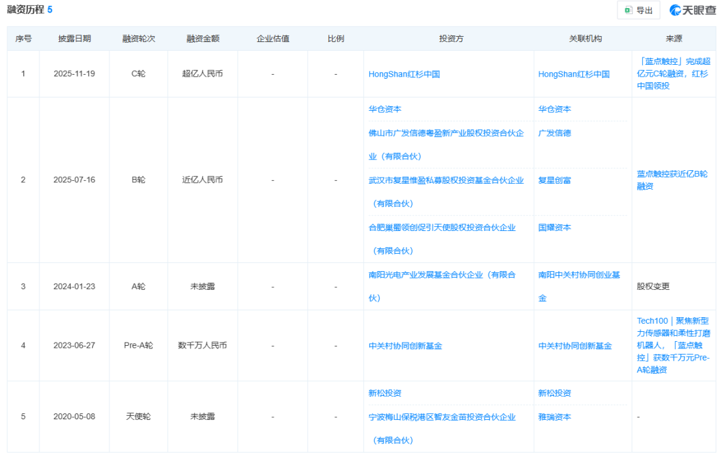Viewport: 721px width, 456px height.
Task: Click the 天眼查 logo icon
Action: click(676, 10)
